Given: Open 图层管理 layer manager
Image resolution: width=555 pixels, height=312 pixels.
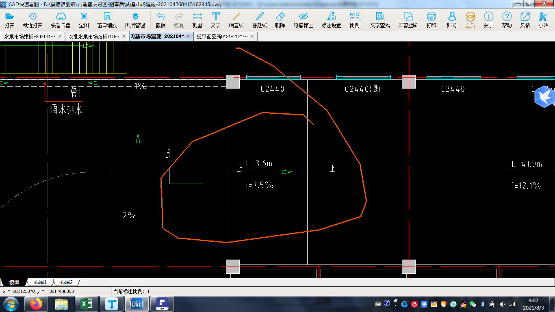Looking at the screenshot, I should (135, 19).
